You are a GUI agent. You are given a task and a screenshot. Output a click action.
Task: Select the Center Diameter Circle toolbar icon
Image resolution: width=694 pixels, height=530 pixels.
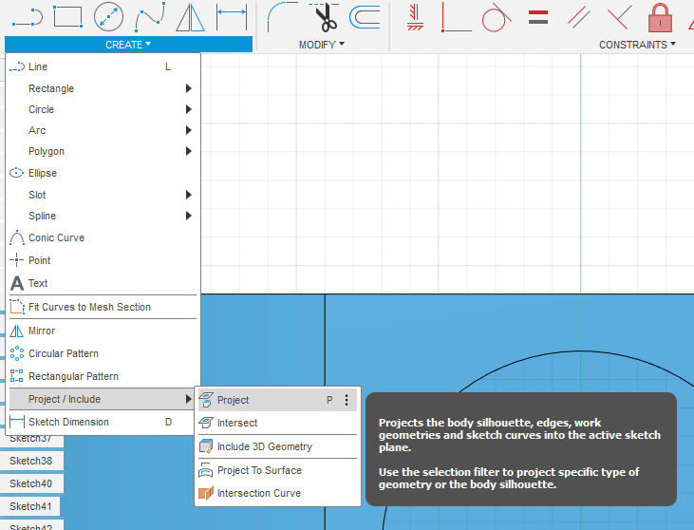[108, 17]
